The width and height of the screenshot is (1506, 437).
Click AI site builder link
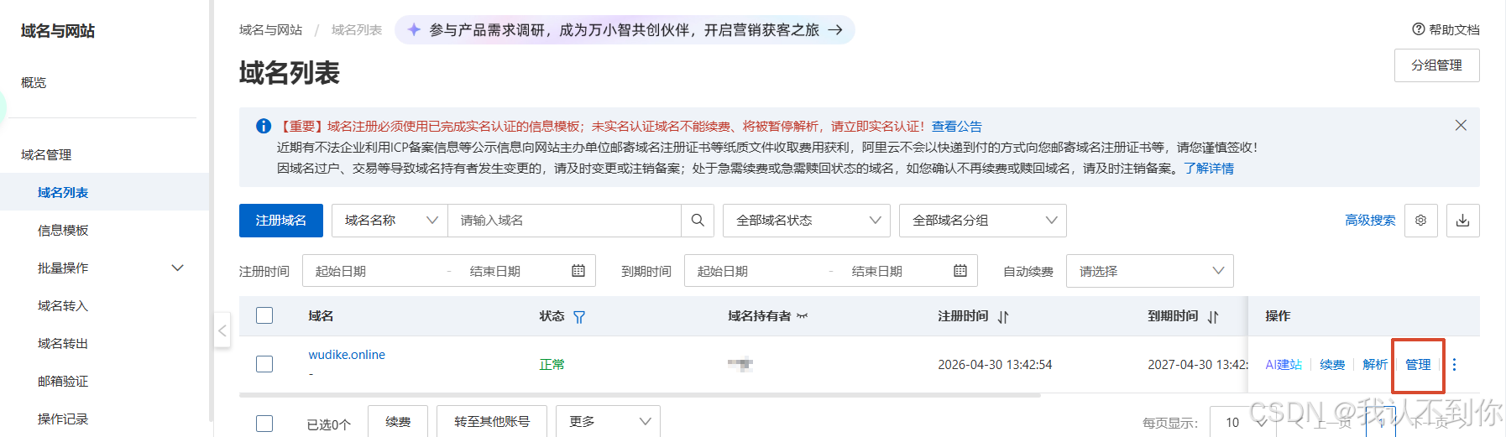(x=1284, y=365)
